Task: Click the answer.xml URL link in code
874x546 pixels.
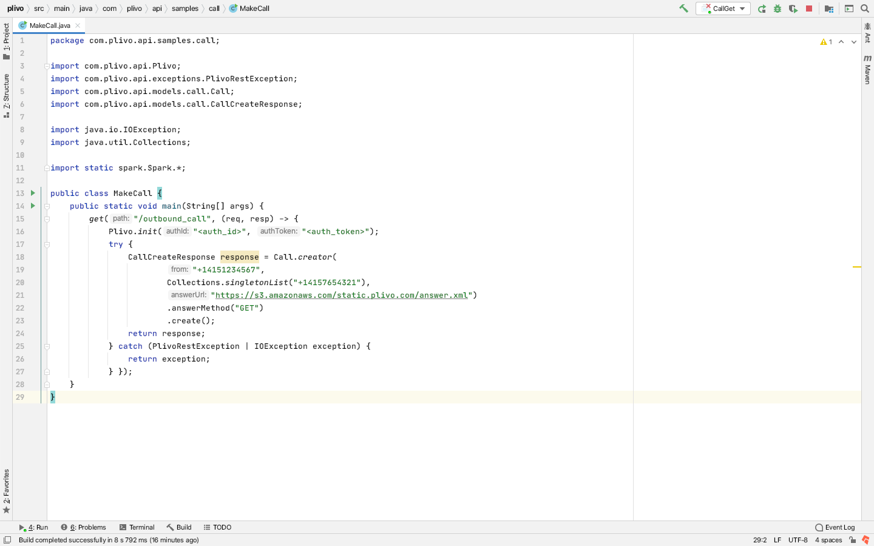Action: coord(341,295)
